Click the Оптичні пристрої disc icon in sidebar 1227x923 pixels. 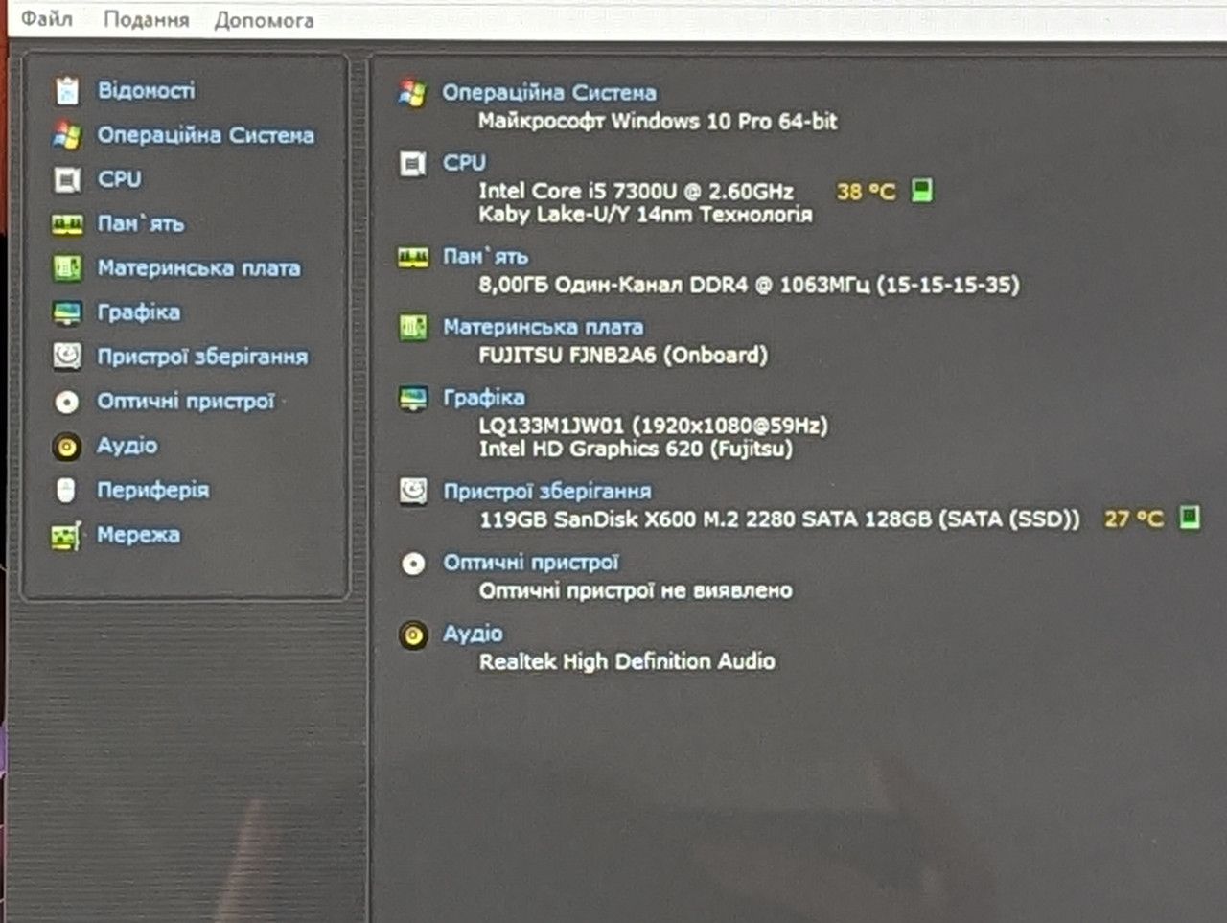[67, 402]
